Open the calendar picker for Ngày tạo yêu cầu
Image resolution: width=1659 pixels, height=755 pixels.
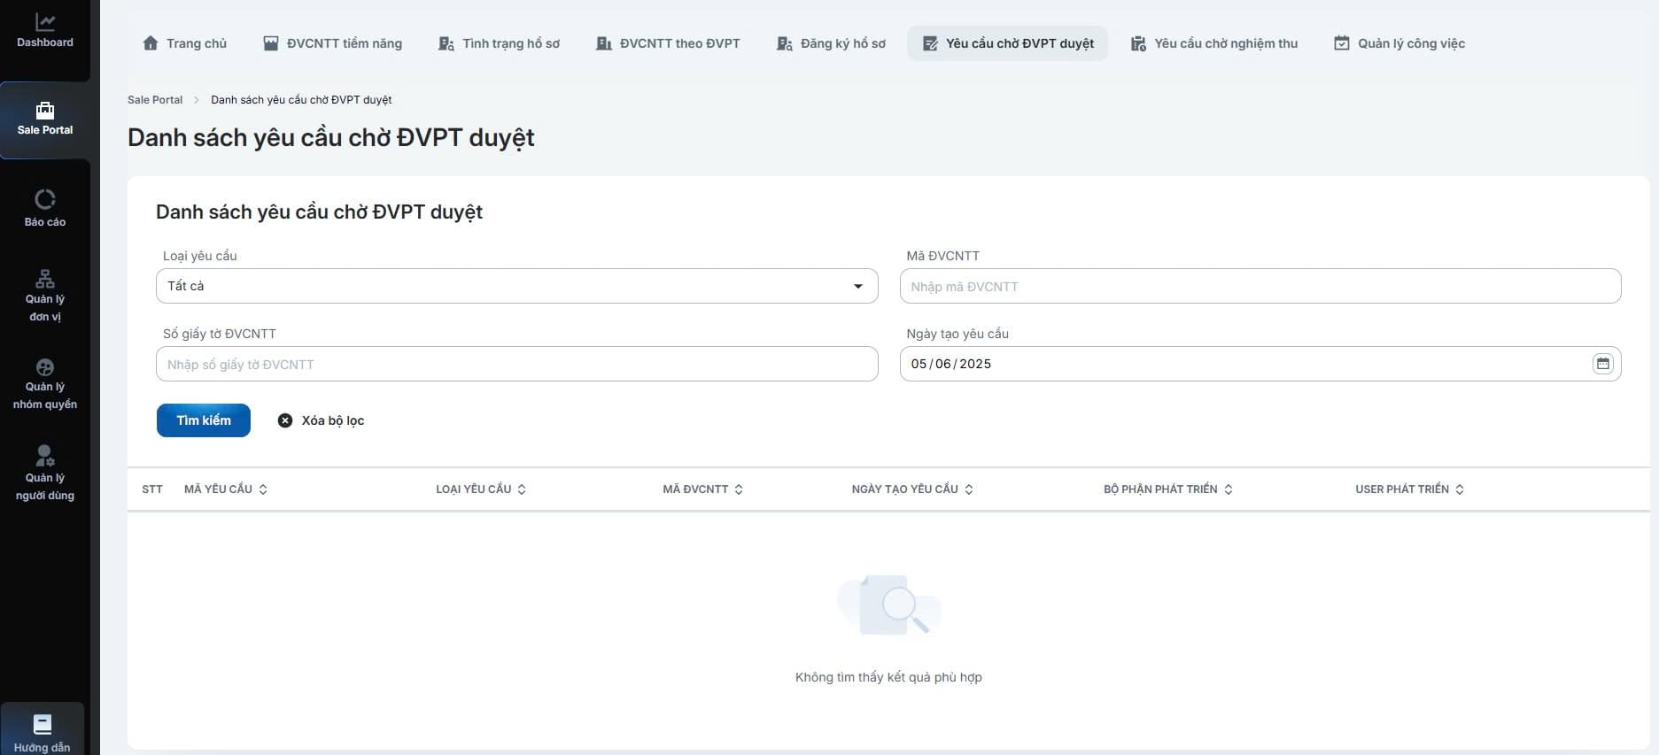coord(1602,364)
